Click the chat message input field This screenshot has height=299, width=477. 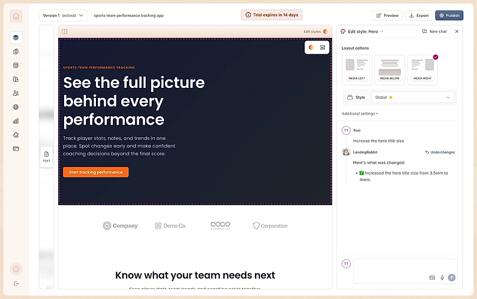405,271
